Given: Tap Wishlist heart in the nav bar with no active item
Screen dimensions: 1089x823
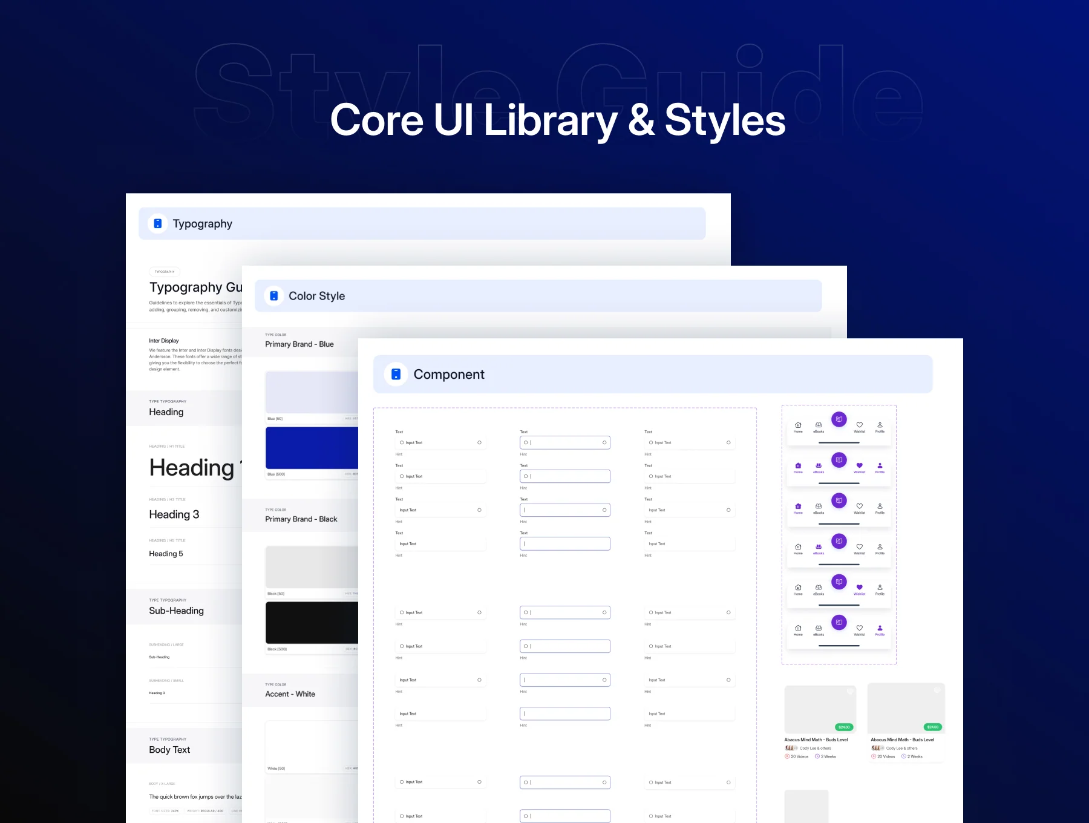Looking at the screenshot, I should [x=859, y=425].
